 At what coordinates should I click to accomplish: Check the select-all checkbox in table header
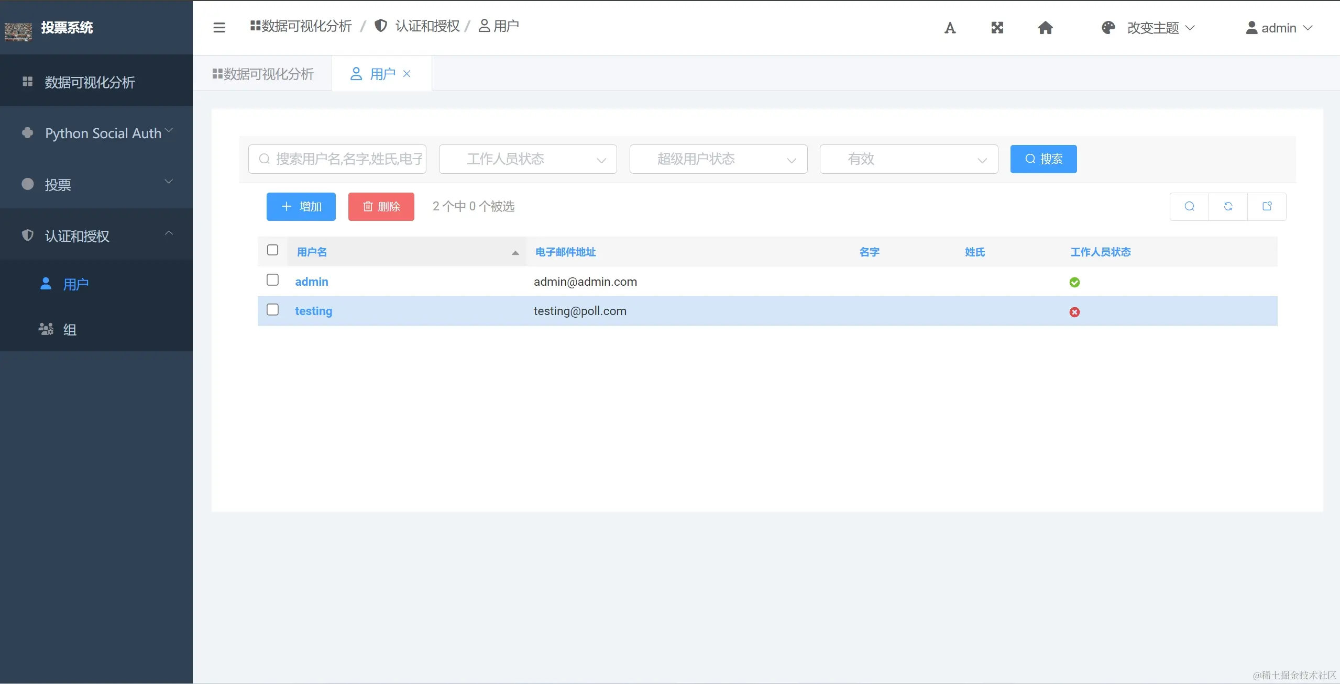pyautogui.click(x=272, y=250)
